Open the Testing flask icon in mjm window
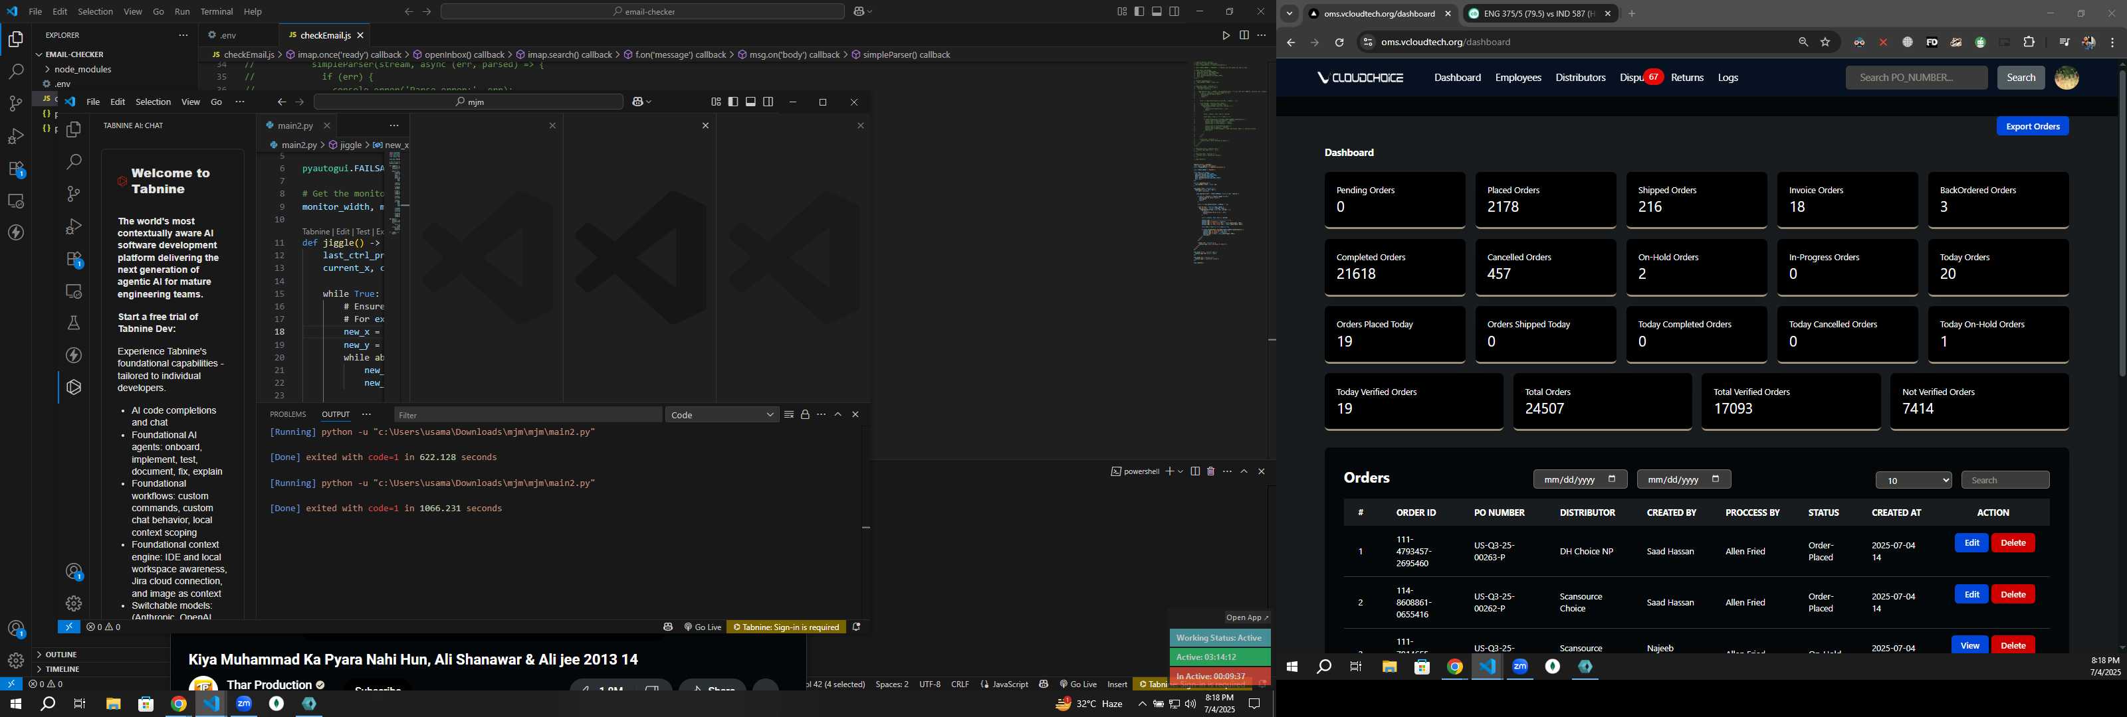 click(x=74, y=323)
